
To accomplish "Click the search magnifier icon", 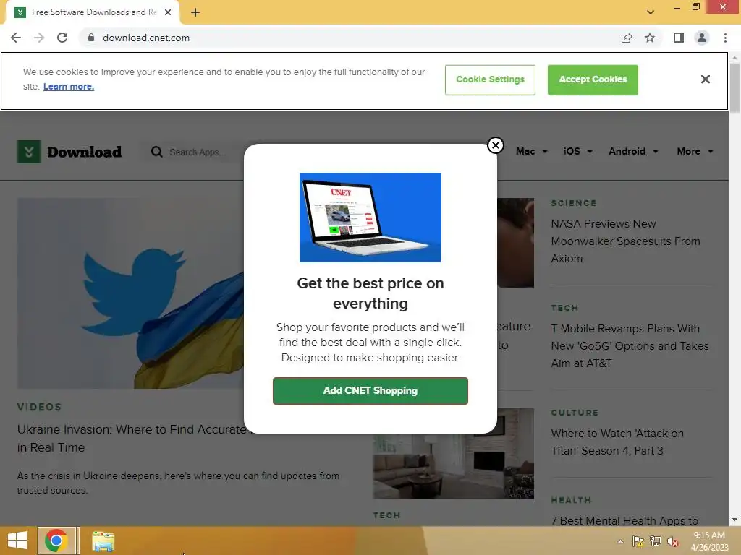I will click(156, 152).
